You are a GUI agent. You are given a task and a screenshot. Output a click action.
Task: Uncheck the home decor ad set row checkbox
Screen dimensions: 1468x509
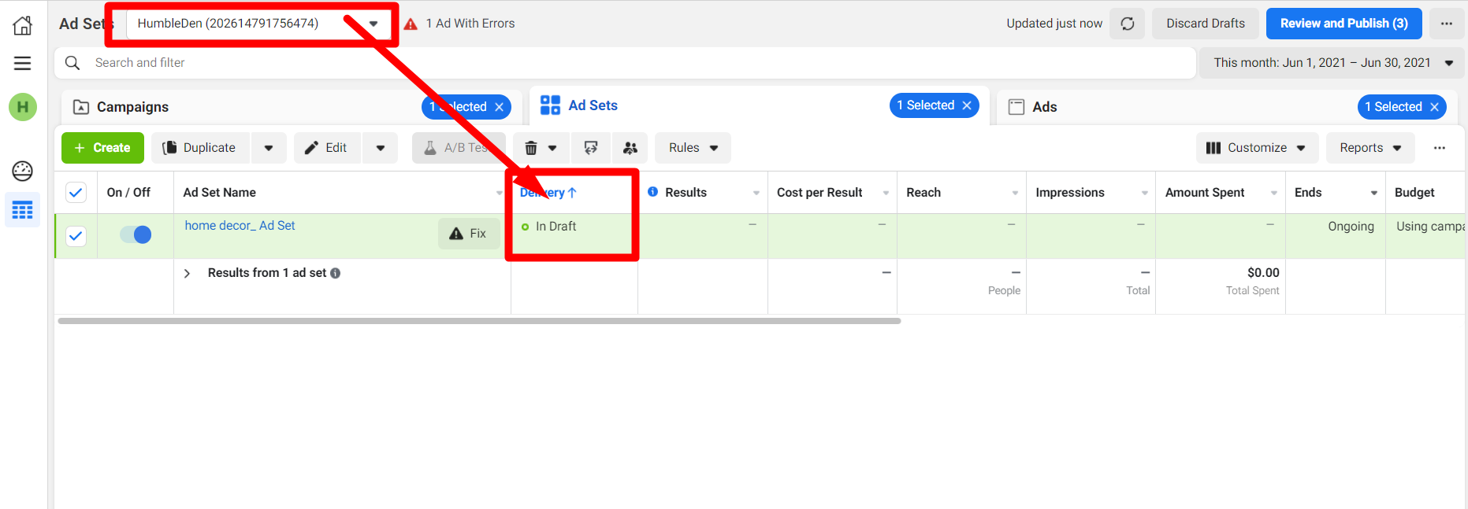pos(76,235)
